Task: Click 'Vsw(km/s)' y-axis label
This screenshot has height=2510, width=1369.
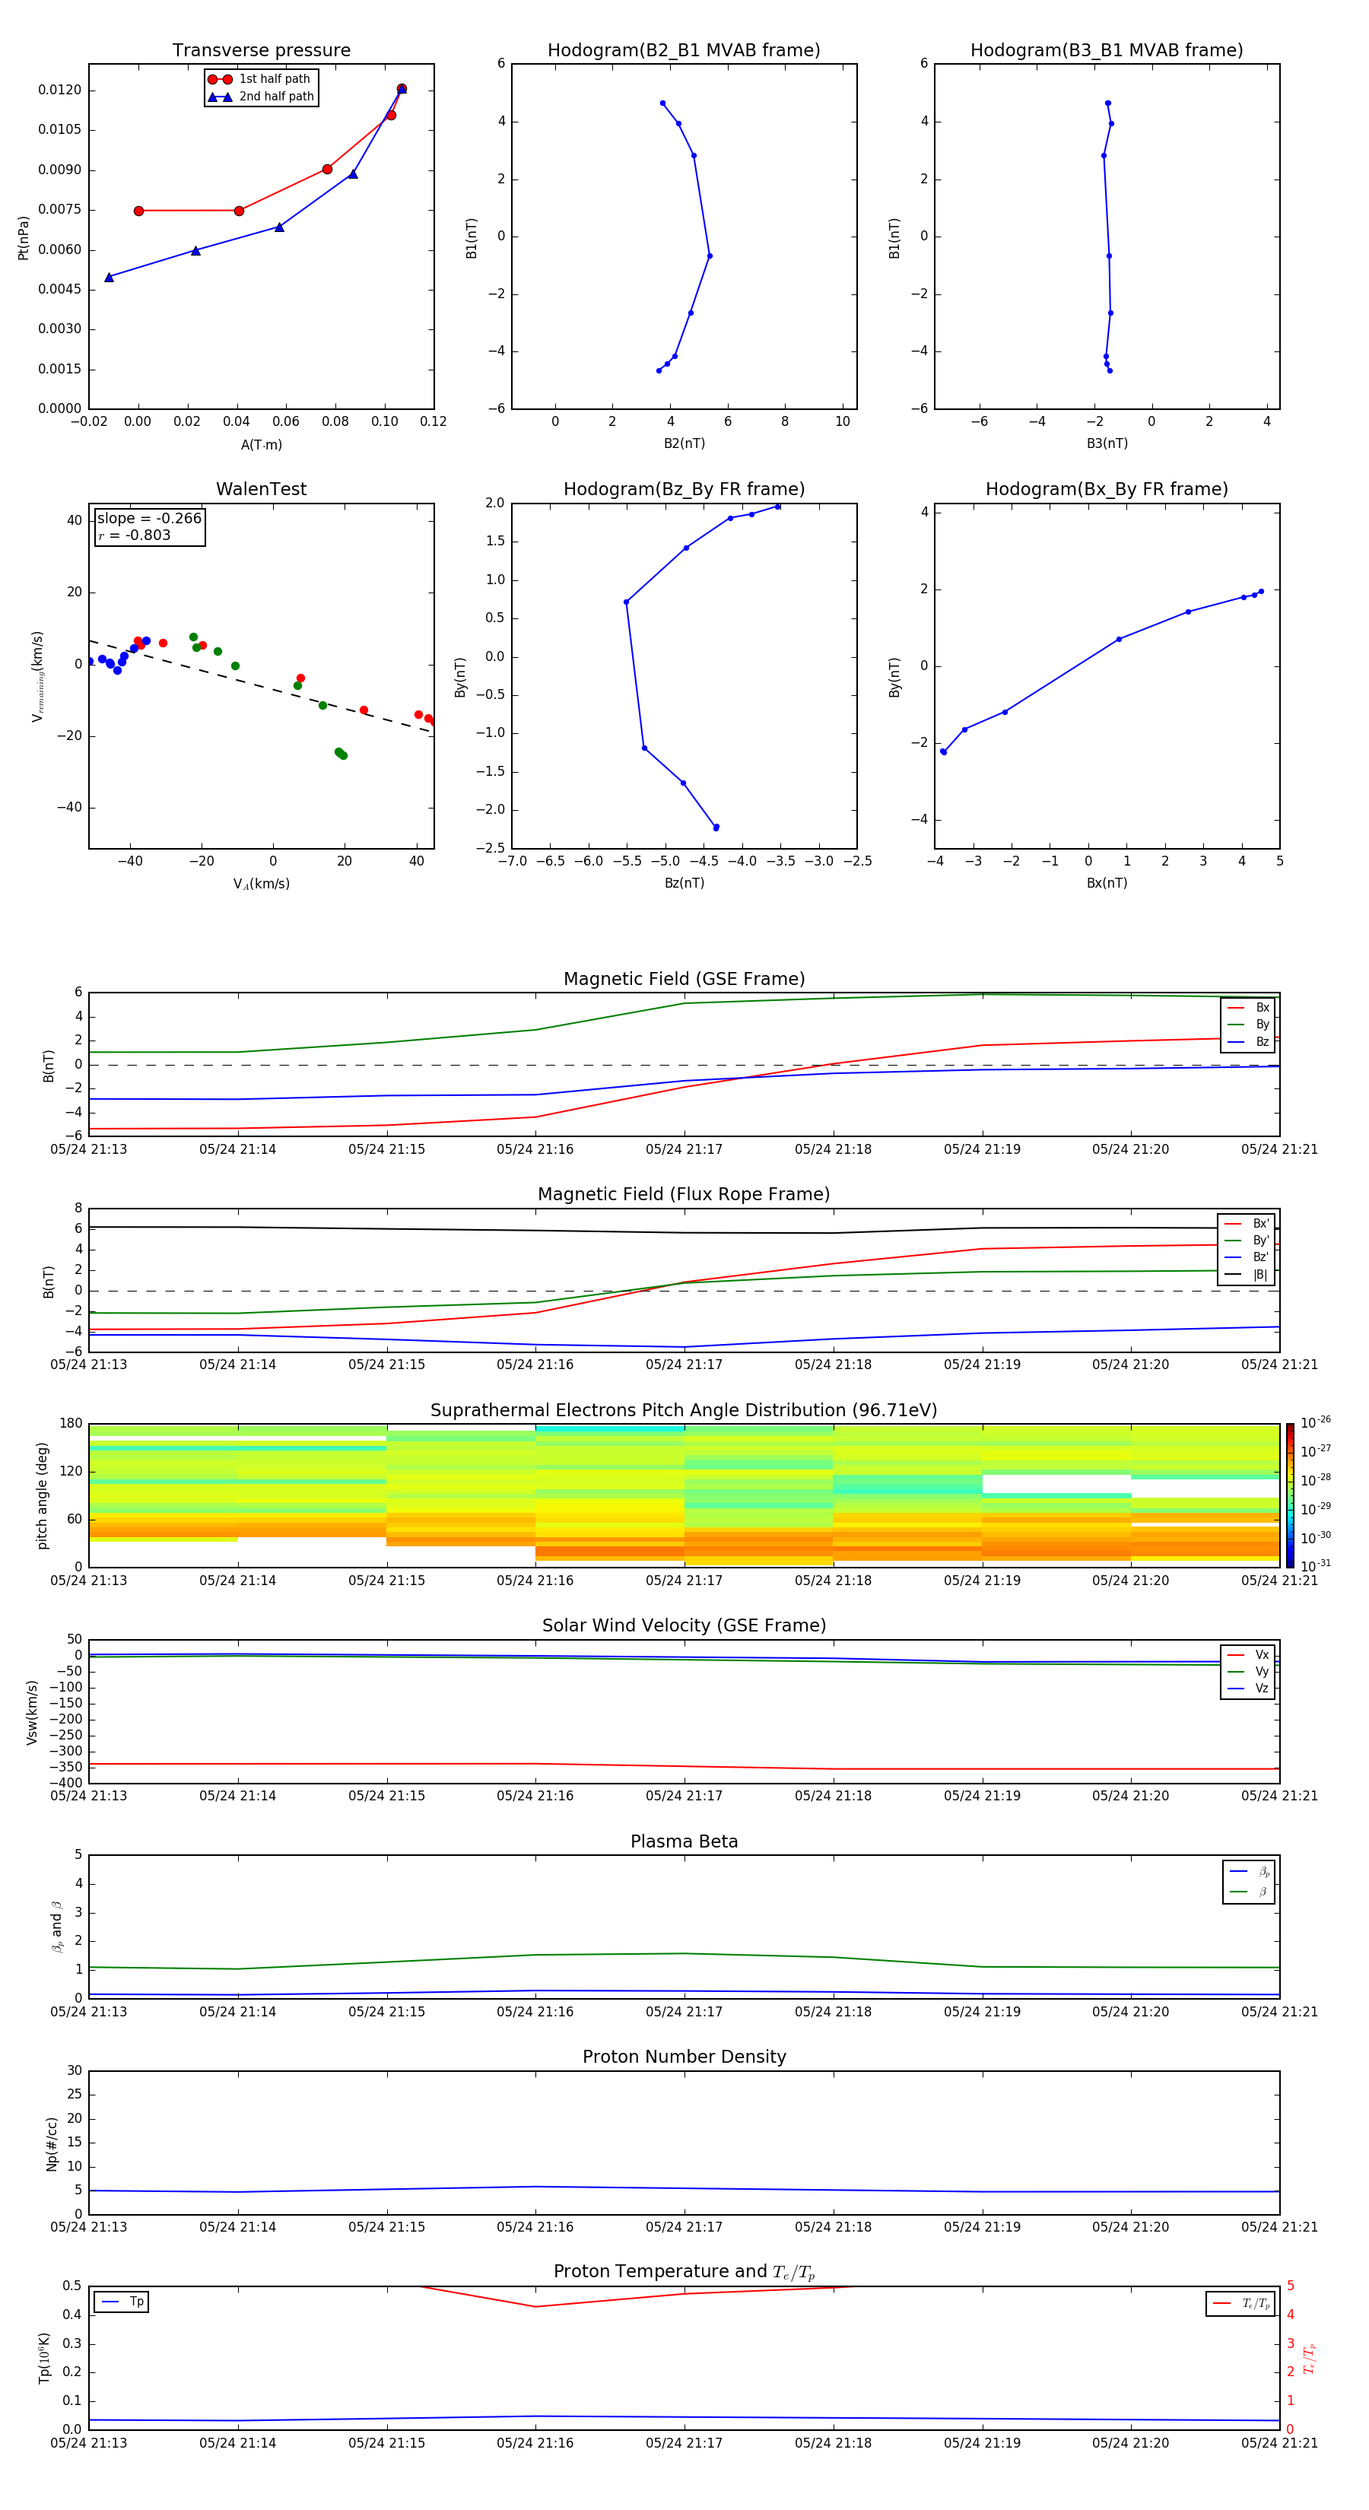Action: tap(32, 1712)
